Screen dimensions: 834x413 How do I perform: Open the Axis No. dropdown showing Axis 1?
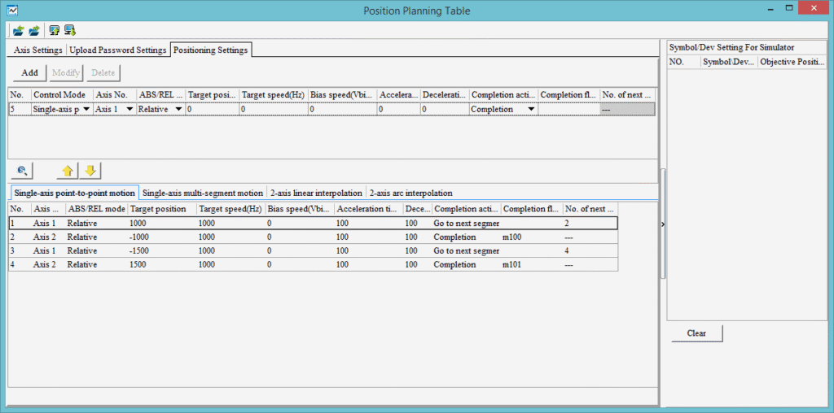129,110
